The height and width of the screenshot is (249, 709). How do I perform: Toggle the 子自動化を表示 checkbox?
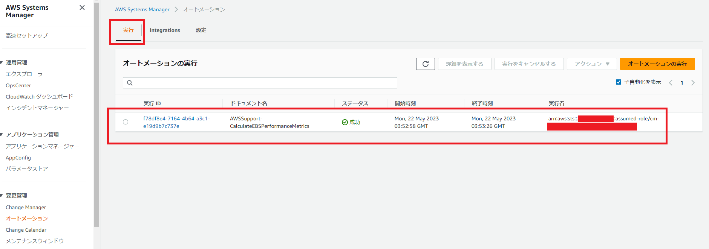pyautogui.click(x=619, y=82)
